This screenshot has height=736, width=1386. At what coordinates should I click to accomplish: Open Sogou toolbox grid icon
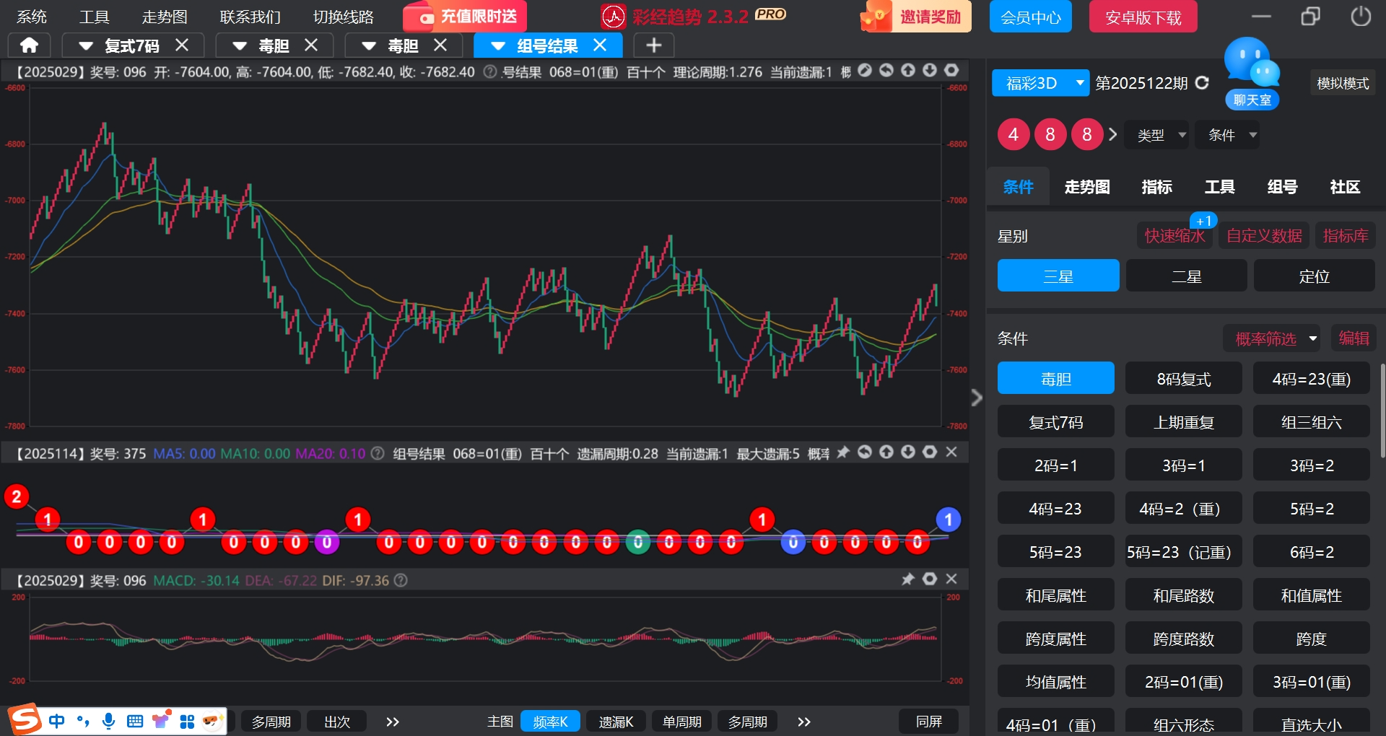[x=187, y=721]
